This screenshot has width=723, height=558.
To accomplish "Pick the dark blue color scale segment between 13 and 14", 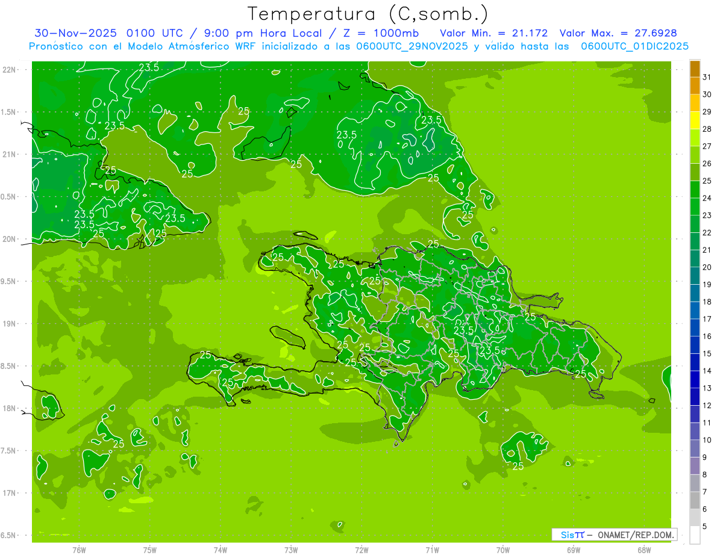I will tap(695, 379).
